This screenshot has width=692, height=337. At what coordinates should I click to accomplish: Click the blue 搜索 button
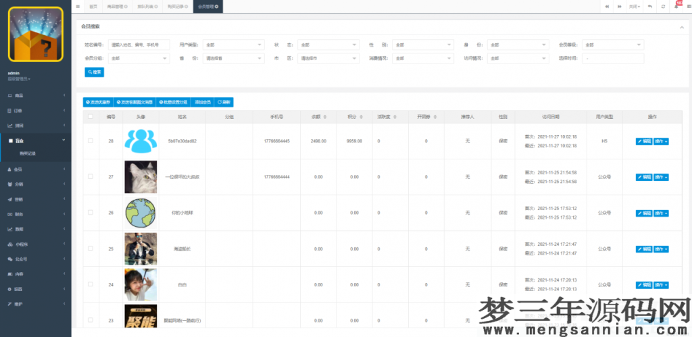[95, 72]
